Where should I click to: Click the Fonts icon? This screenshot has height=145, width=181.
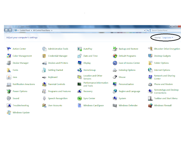[9, 70]
